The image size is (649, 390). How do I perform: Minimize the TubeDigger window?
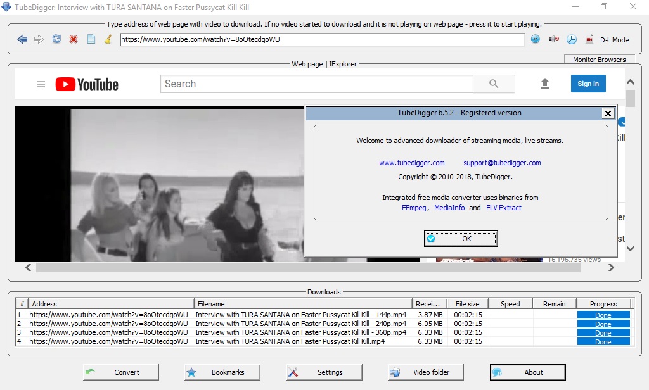click(575, 6)
